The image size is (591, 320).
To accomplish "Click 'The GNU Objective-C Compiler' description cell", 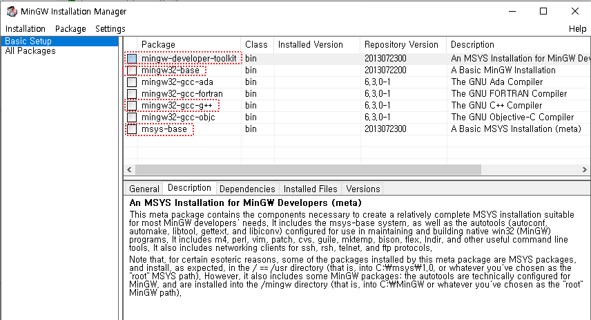I will tap(512, 117).
